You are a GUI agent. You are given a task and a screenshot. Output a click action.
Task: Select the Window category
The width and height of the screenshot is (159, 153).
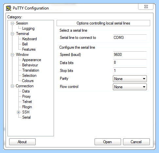tap(22, 55)
